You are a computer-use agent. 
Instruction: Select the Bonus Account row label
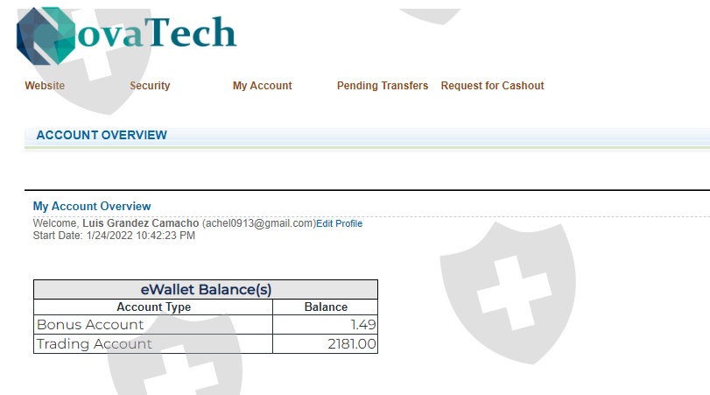[x=90, y=325]
